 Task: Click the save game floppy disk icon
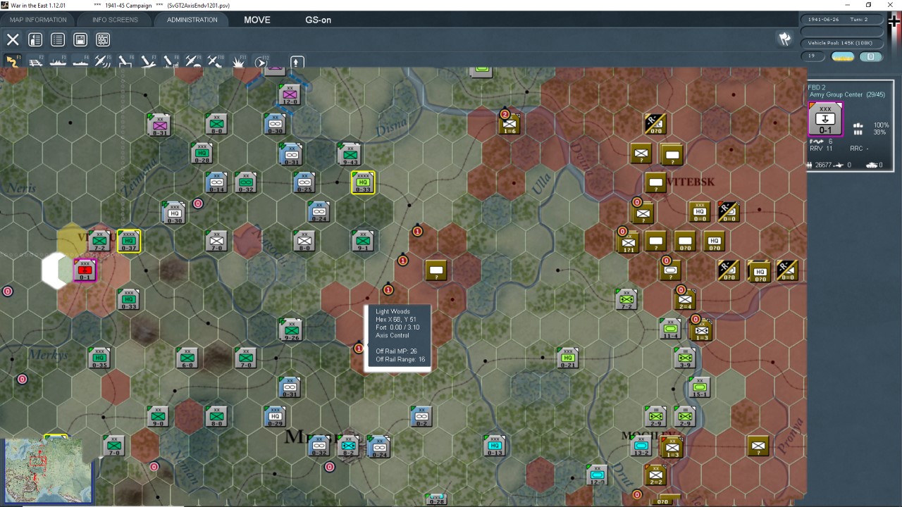point(80,39)
